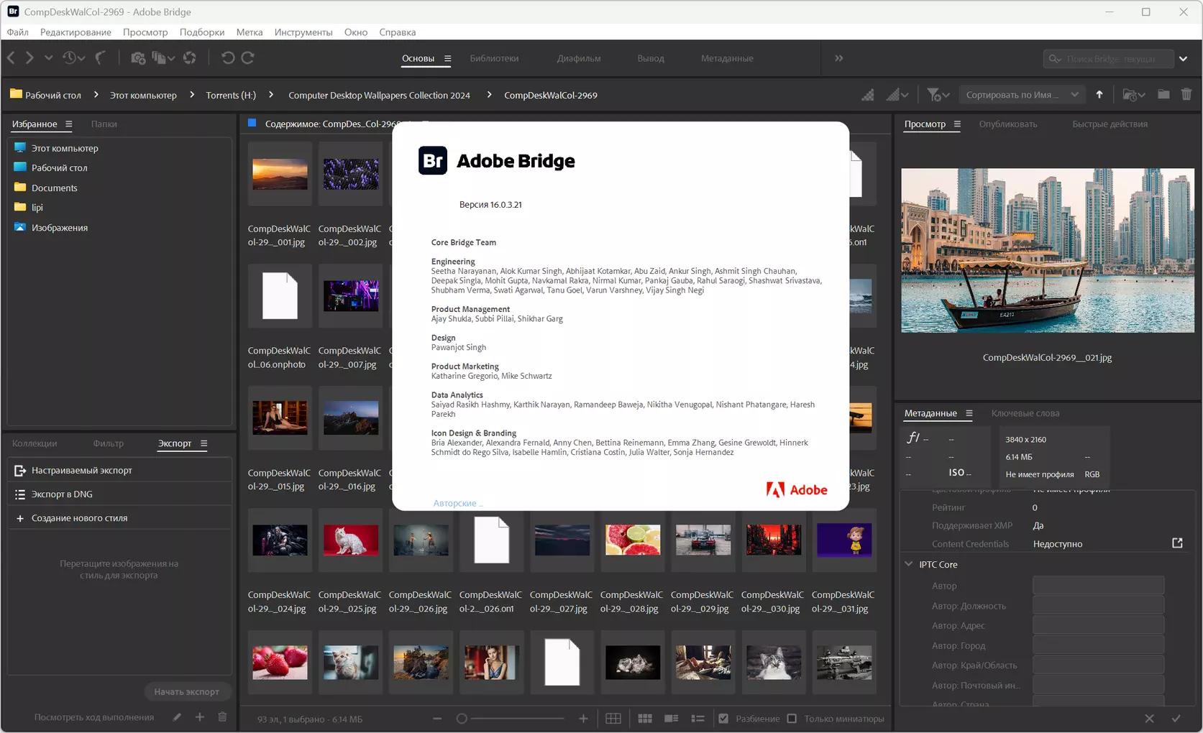This screenshot has height=733, width=1203.
Task: Open the boomerang return-to-app icon
Action: [x=101, y=58]
